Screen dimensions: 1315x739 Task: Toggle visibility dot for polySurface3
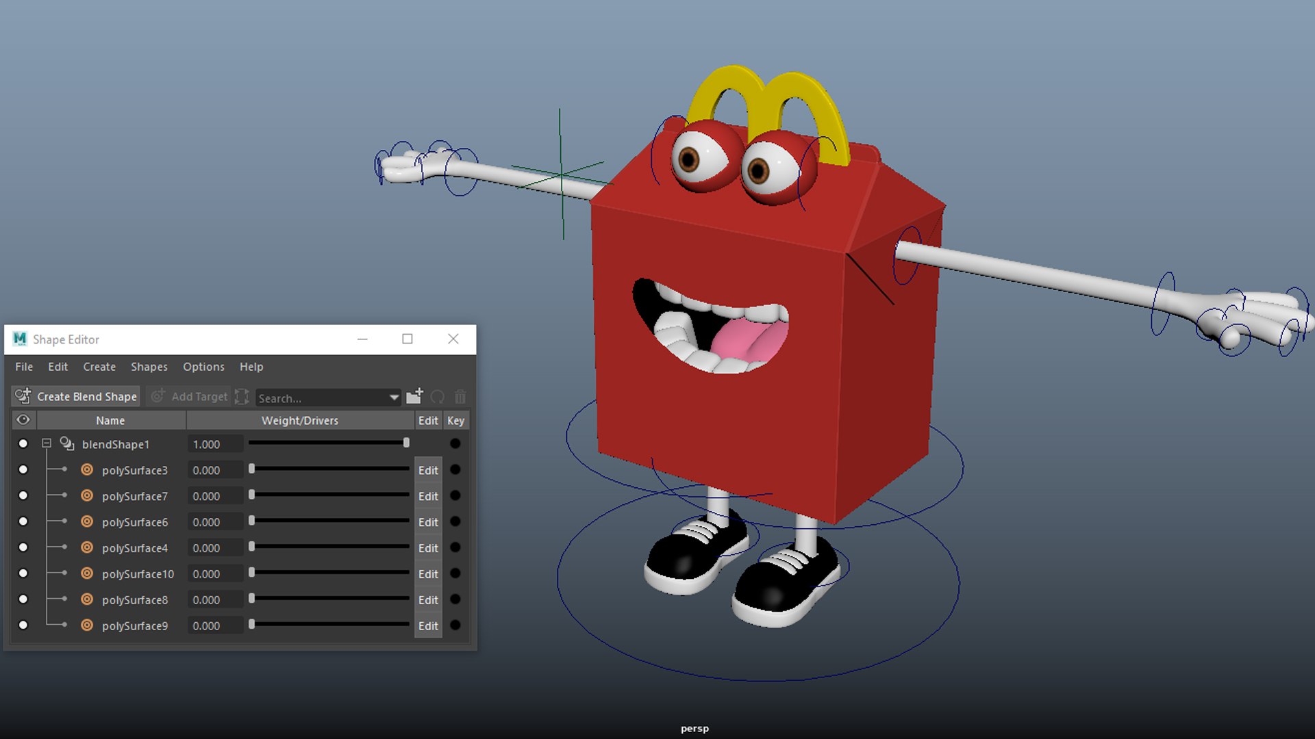pyautogui.click(x=23, y=469)
